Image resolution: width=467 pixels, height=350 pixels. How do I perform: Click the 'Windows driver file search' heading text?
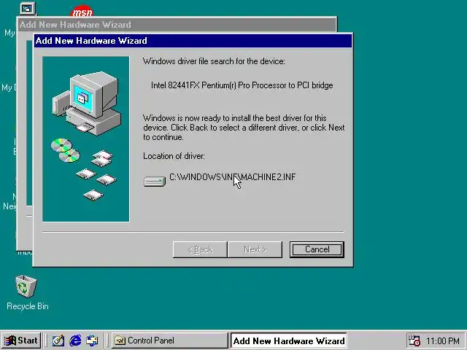click(x=214, y=61)
